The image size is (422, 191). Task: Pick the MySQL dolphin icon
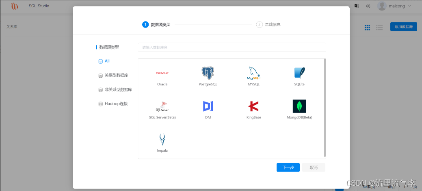tap(253, 73)
